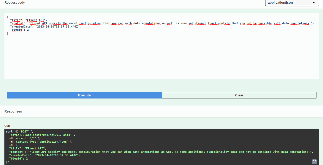Click the Request body section label
Viewport: 323px width, 165px height.
tap(15, 2)
